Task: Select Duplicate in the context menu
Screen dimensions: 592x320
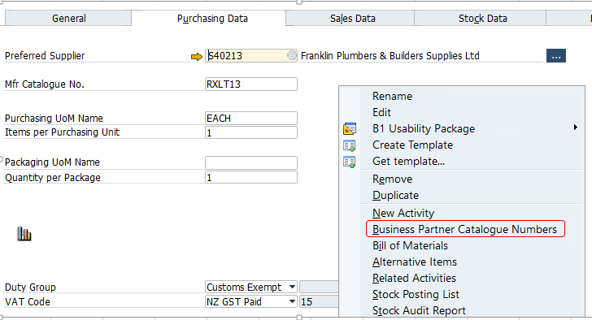Action: (396, 195)
